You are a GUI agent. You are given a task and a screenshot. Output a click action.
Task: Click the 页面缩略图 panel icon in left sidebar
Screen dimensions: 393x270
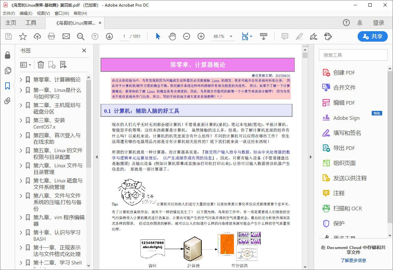(8, 71)
